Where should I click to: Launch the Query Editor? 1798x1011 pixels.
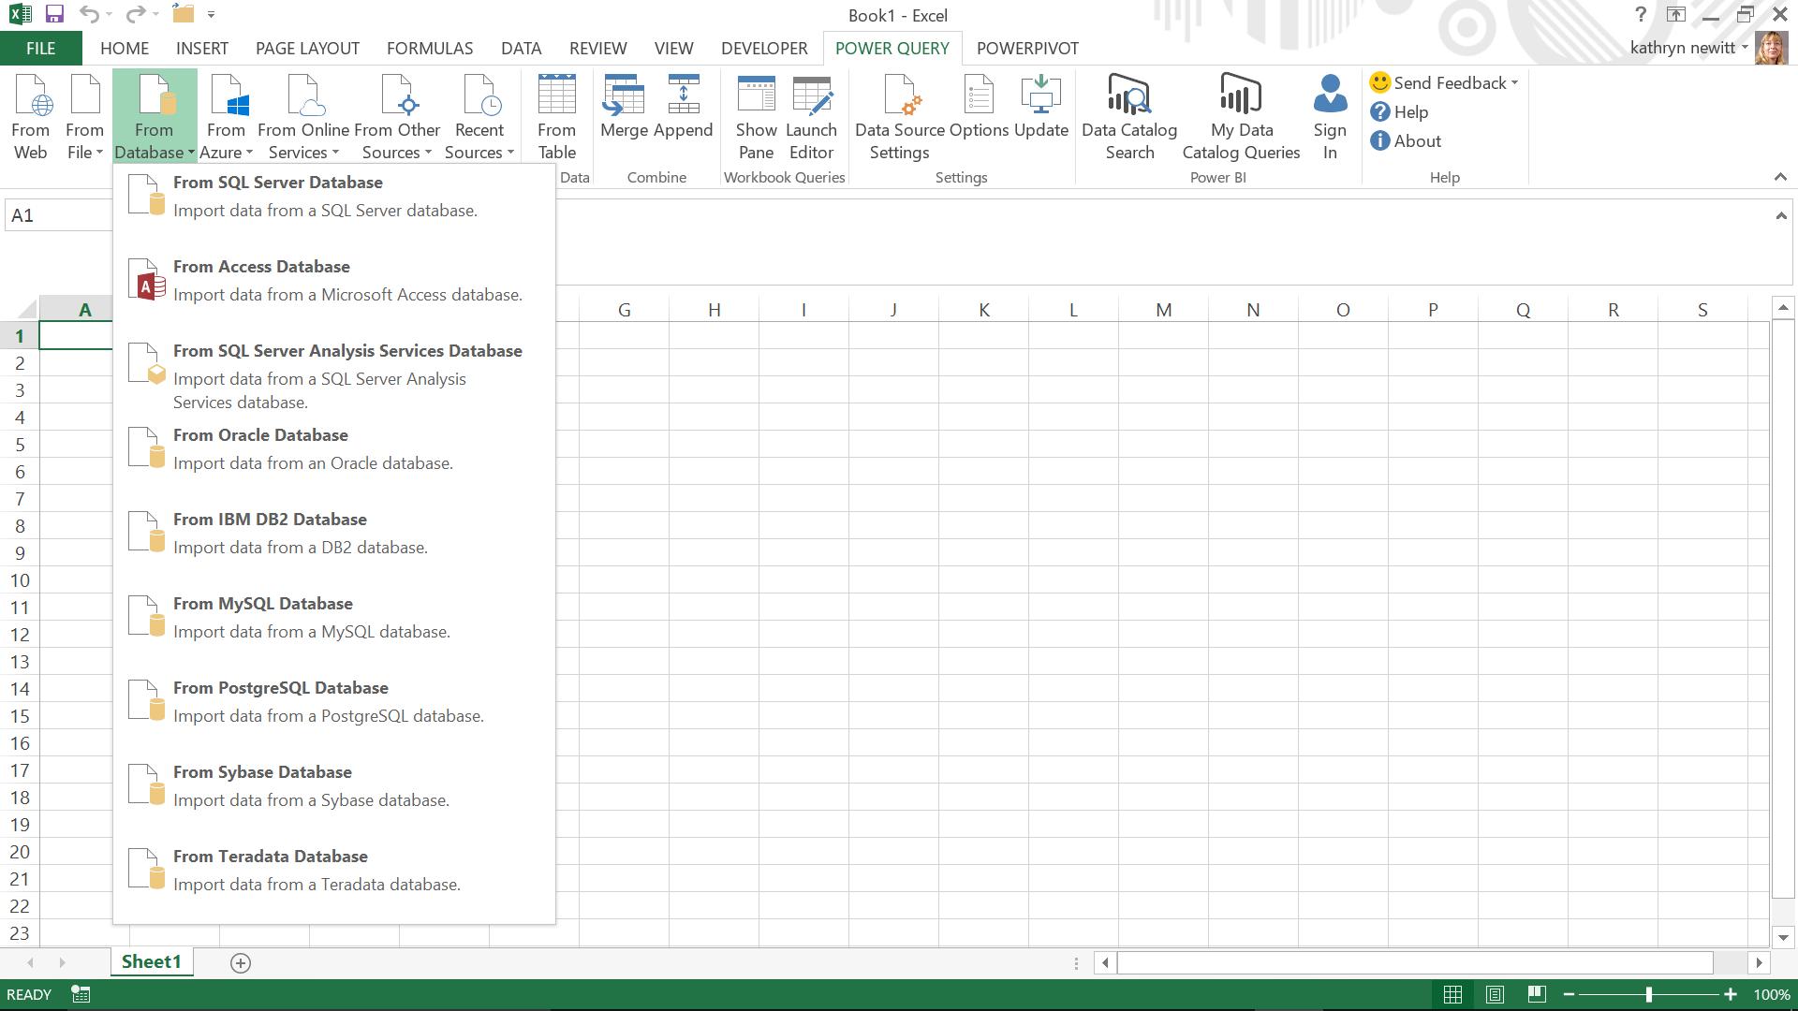click(811, 117)
